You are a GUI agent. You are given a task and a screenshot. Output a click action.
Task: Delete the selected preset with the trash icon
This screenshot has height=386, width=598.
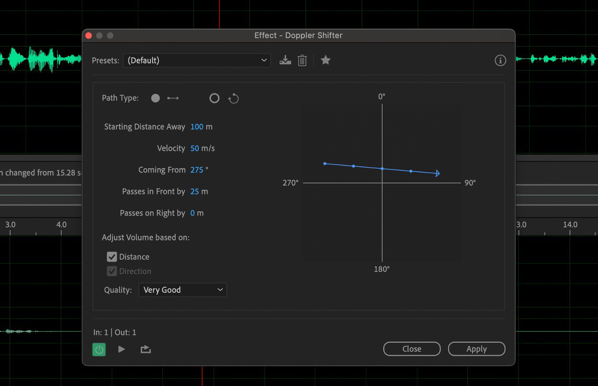(302, 60)
